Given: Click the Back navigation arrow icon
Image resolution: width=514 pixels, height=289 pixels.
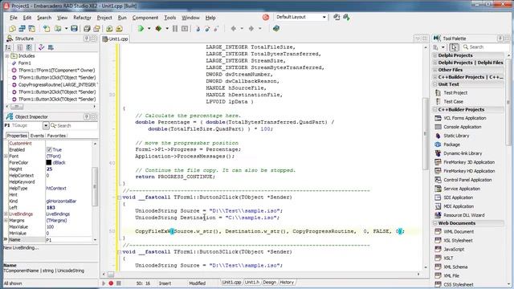Looking at the screenshot, I should [234, 29].
